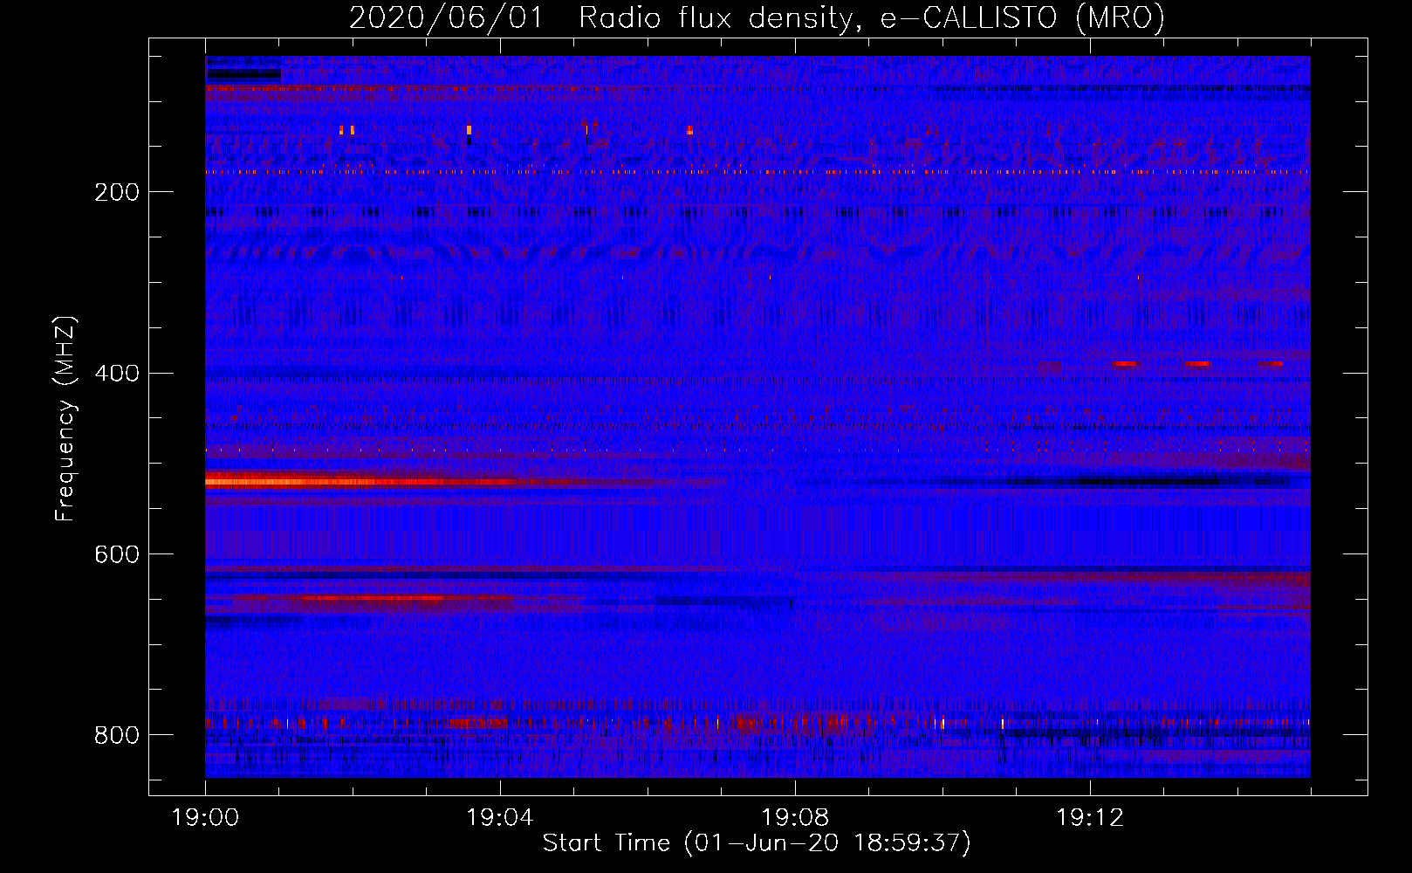The width and height of the screenshot is (1412, 873).
Task: Click the 200 frequency axis label
Action: 117,192
